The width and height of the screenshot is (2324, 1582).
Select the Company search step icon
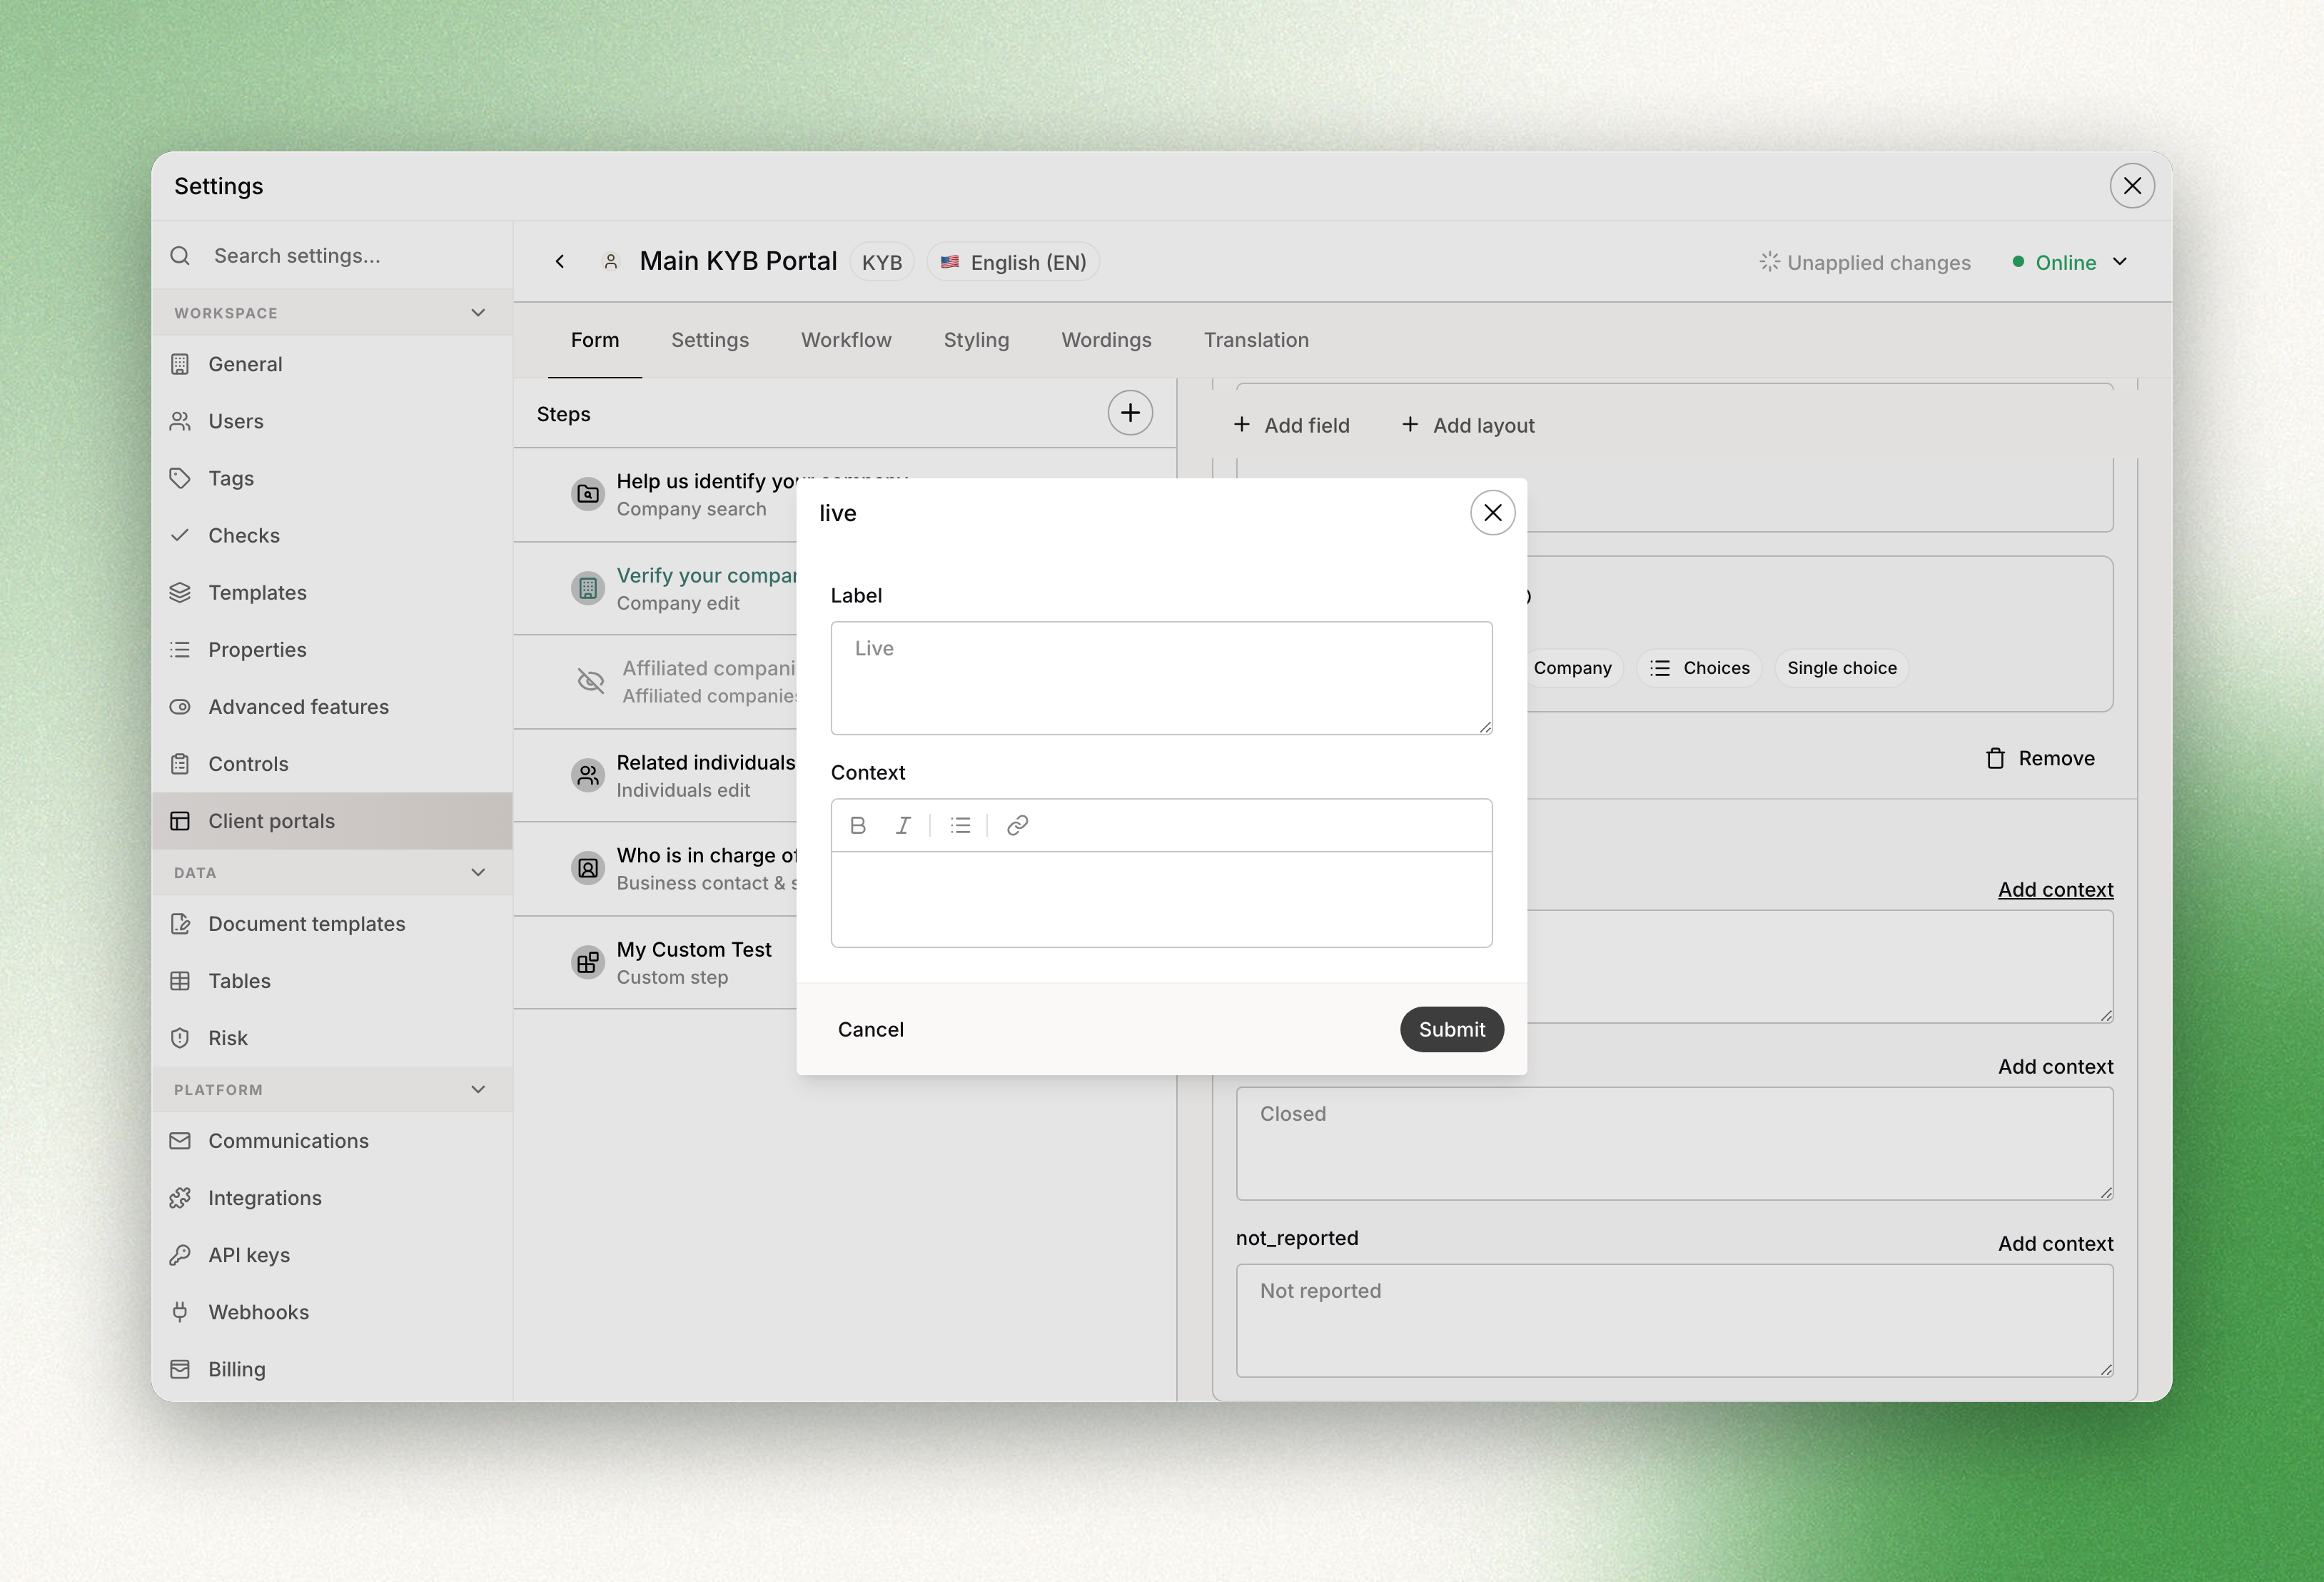588,494
